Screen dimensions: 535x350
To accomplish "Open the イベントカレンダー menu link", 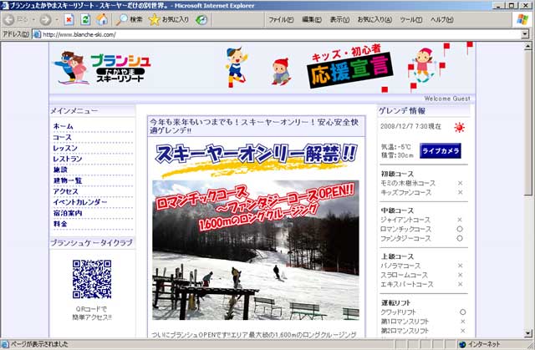I will tap(80, 202).
